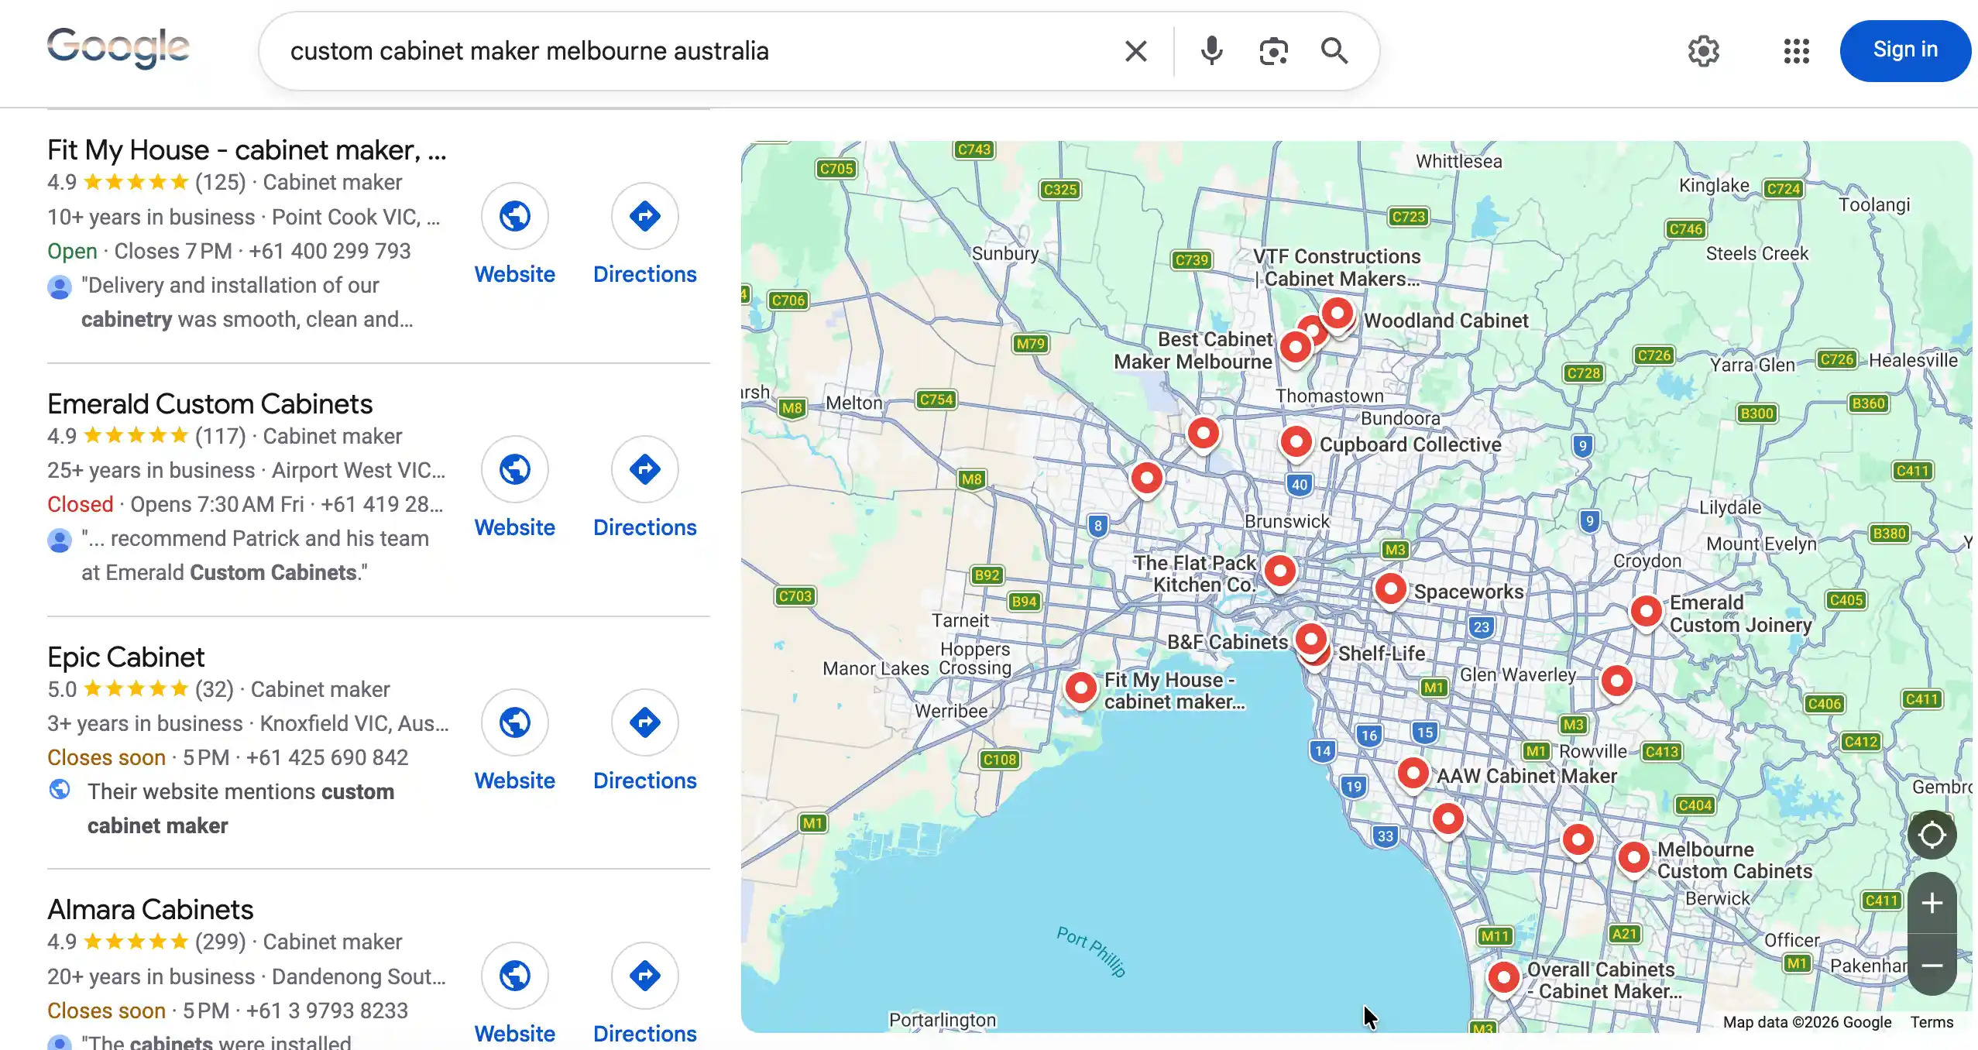This screenshot has height=1050, width=1978.
Task: Open the Emerald Custom Cabinets listing title
Action: click(210, 403)
